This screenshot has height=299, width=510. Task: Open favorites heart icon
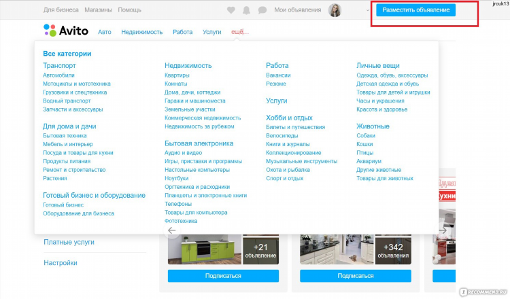pos(231,10)
